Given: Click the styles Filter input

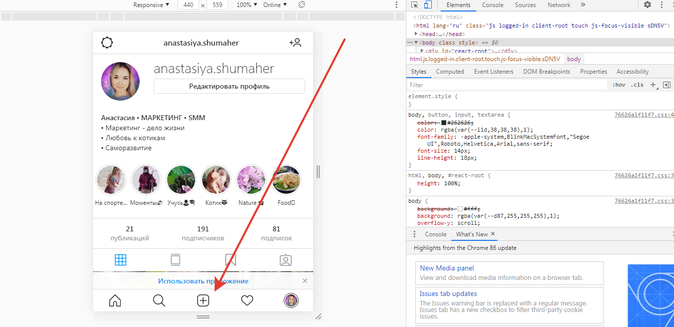Looking at the screenshot, I should coord(508,85).
